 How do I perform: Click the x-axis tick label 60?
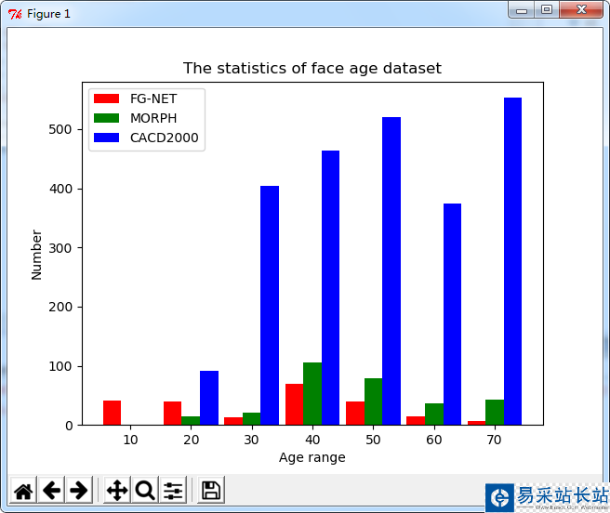pos(433,440)
